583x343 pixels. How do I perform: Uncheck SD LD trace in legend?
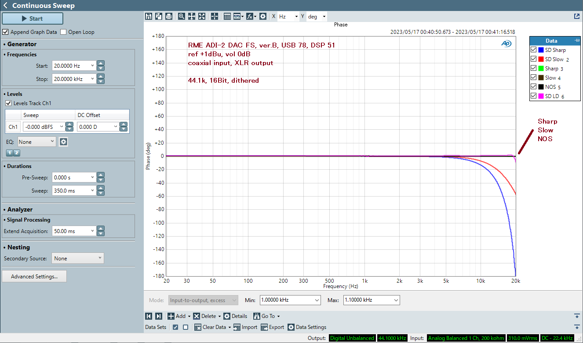[534, 96]
